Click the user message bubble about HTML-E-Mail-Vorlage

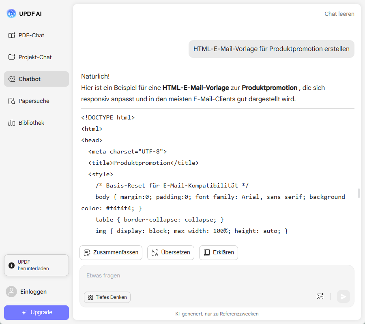pos(271,49)
